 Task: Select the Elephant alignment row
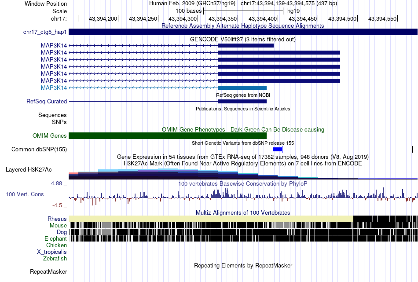coord(243,238)
